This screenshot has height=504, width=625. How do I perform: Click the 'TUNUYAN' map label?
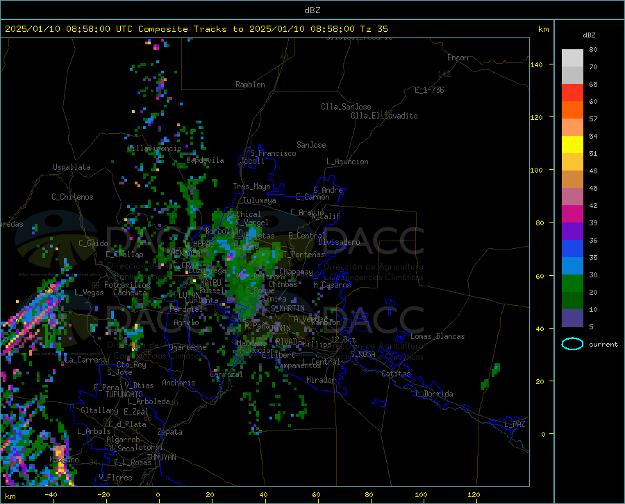click(x=161, y=458)
